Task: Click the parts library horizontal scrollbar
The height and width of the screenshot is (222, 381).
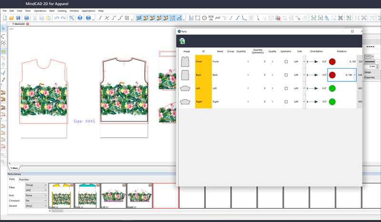Action: pos(57,211)
